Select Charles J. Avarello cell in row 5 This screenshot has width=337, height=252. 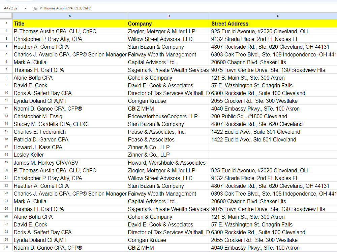click(70, 54)
